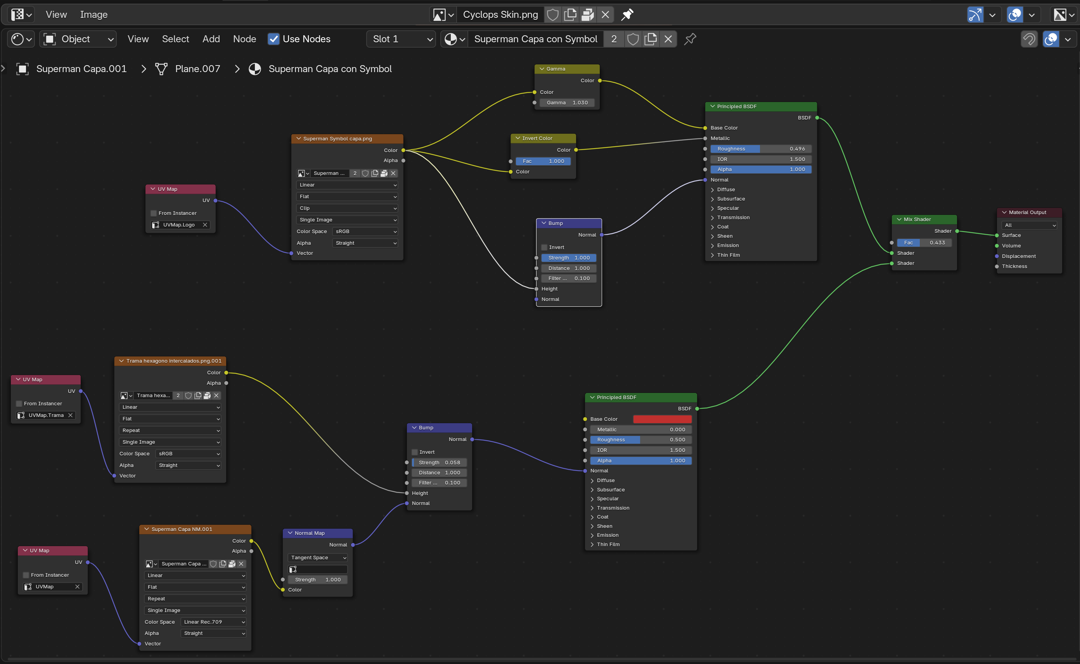Open the Image menu in the top header
The image size is (1080, 664).
(x=93, y=14)
